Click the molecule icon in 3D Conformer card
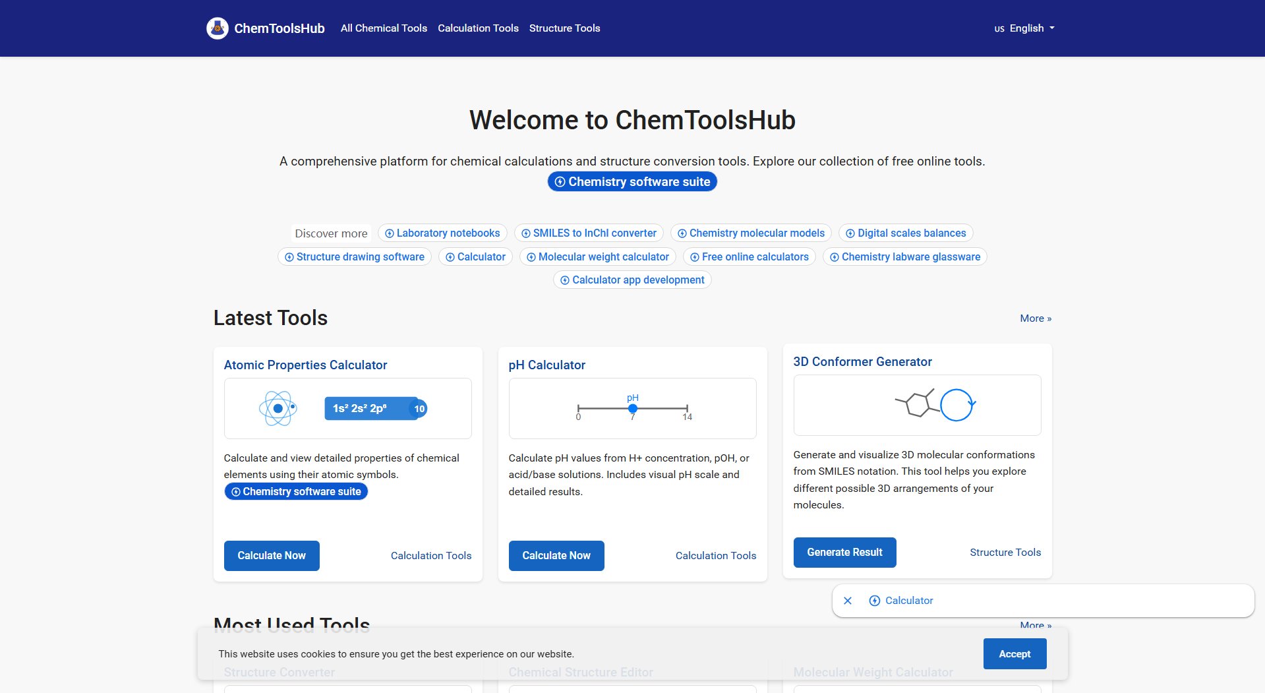 [917, 404]
